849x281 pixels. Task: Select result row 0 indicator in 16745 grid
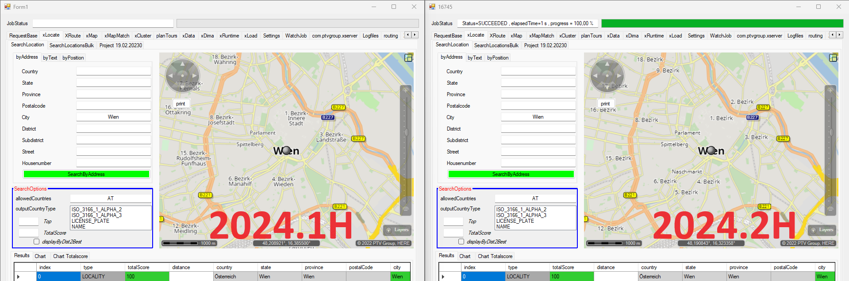click(443, 277)
